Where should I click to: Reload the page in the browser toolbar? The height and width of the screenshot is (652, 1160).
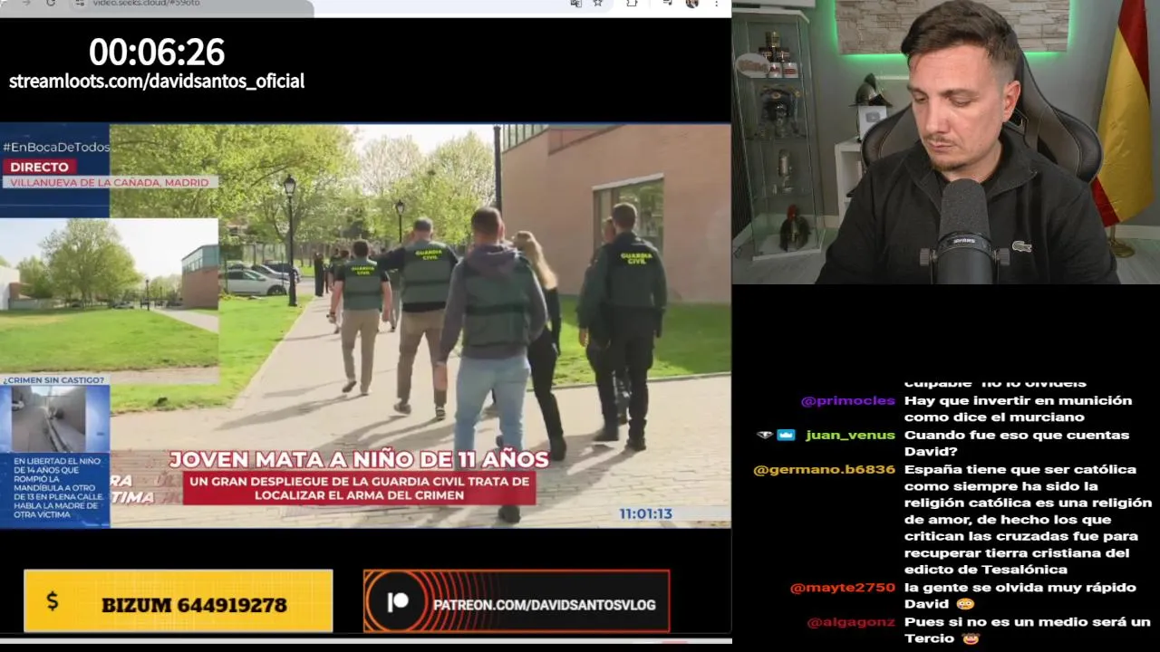coord(51,4)
